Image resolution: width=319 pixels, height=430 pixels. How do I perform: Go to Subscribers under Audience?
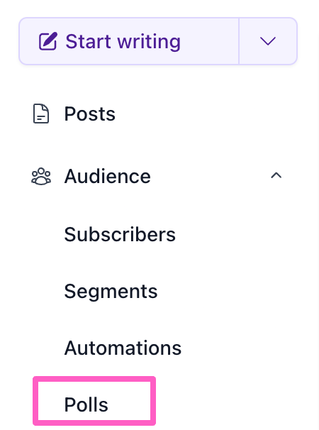(x=120, y=234)
